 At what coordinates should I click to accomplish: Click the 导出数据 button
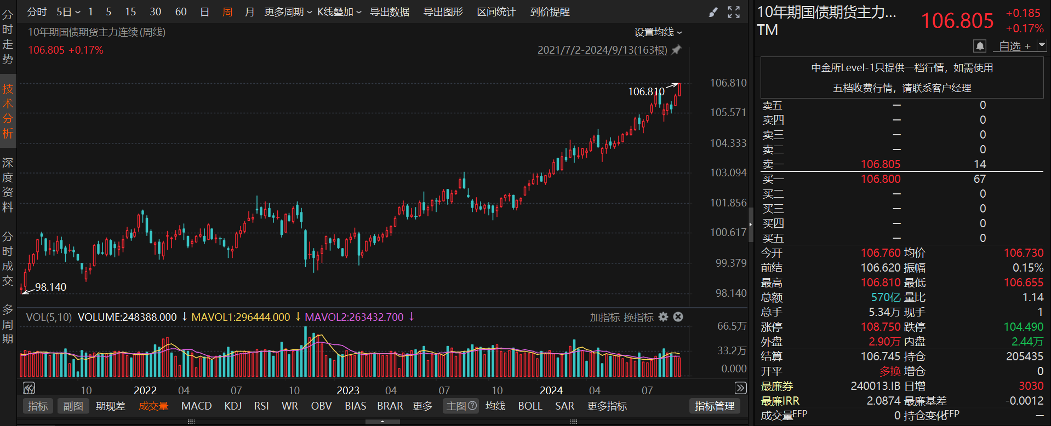390,12
